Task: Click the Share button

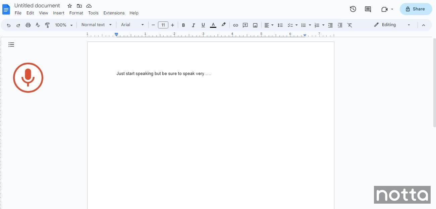Action: [x=416, y=9]
